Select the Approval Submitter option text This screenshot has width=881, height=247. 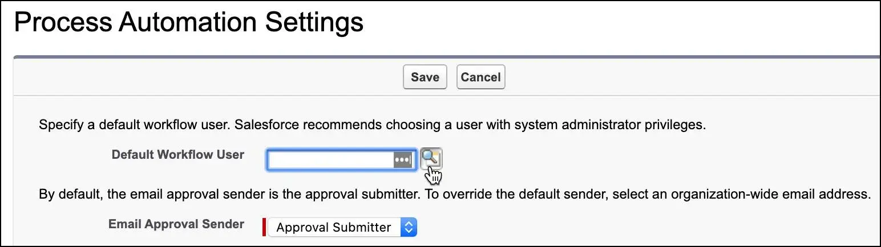click(x=333, y=227)
